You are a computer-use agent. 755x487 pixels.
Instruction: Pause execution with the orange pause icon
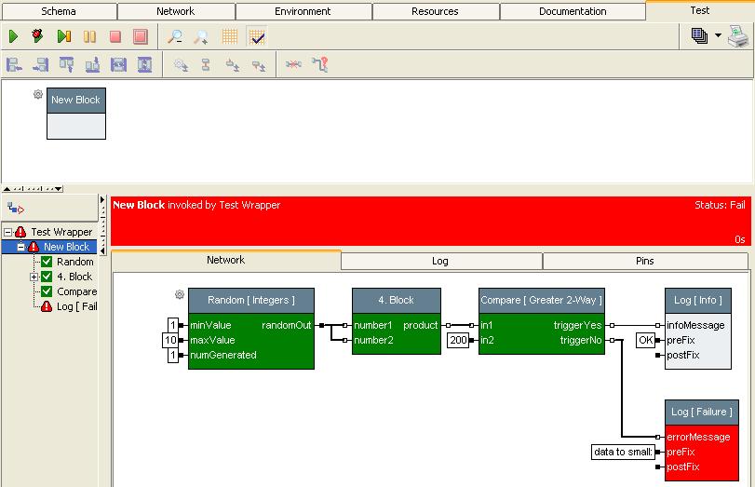click(89, 37)
